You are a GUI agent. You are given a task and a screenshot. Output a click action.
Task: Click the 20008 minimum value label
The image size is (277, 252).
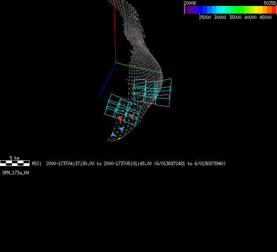[190, 3]
